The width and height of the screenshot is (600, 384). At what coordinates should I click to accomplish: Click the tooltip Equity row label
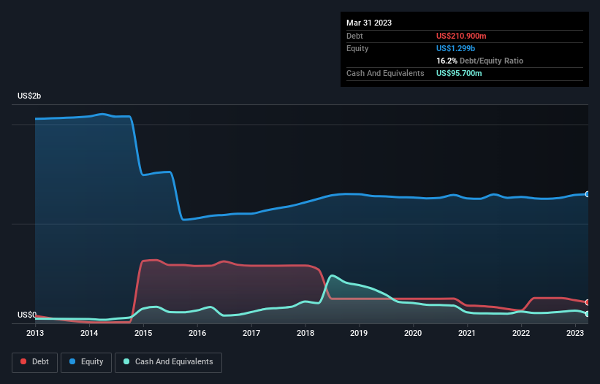(357, 48)
